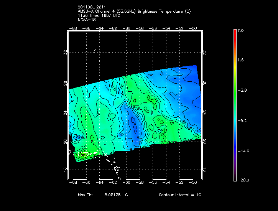Click the NOAA-18 satellite label
Screen dimensions: 278x211
tap(86, 20)
